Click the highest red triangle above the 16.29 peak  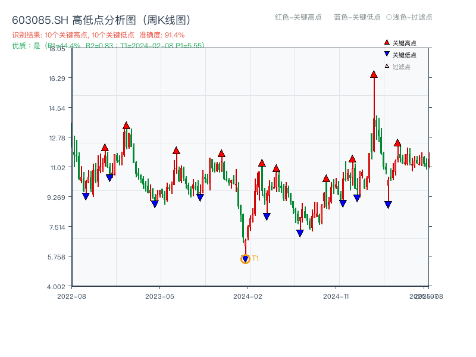click(x=374, y=74)
